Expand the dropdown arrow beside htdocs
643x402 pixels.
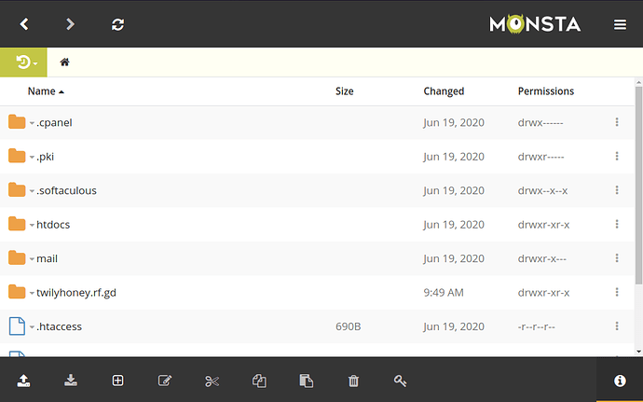(32, 226)
